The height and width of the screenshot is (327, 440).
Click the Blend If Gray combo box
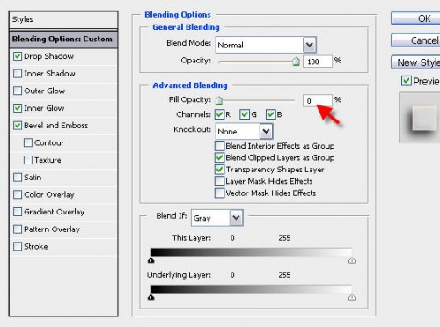pos(217,218)
